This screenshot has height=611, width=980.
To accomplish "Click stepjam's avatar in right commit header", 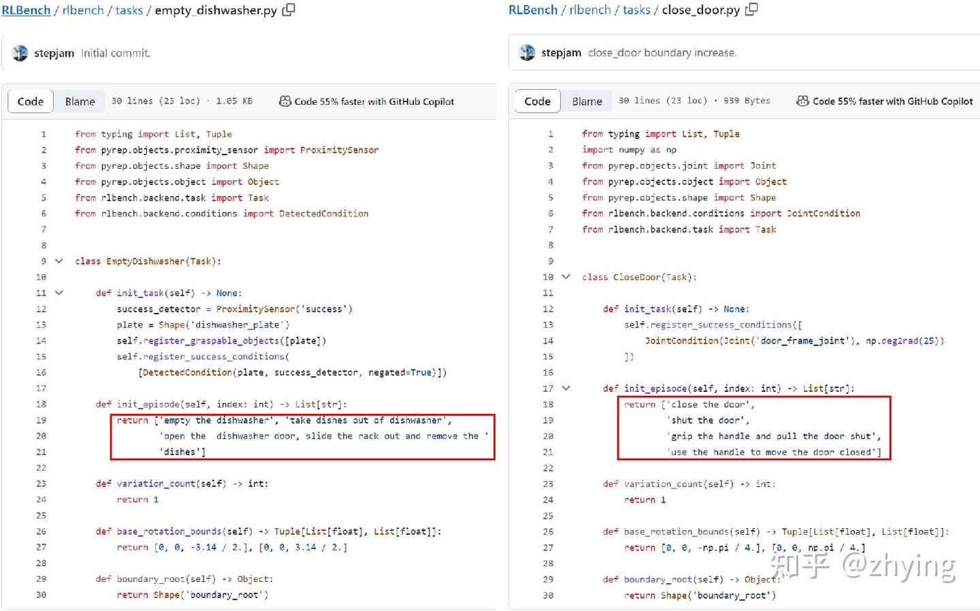I will [x=527, y=52].
